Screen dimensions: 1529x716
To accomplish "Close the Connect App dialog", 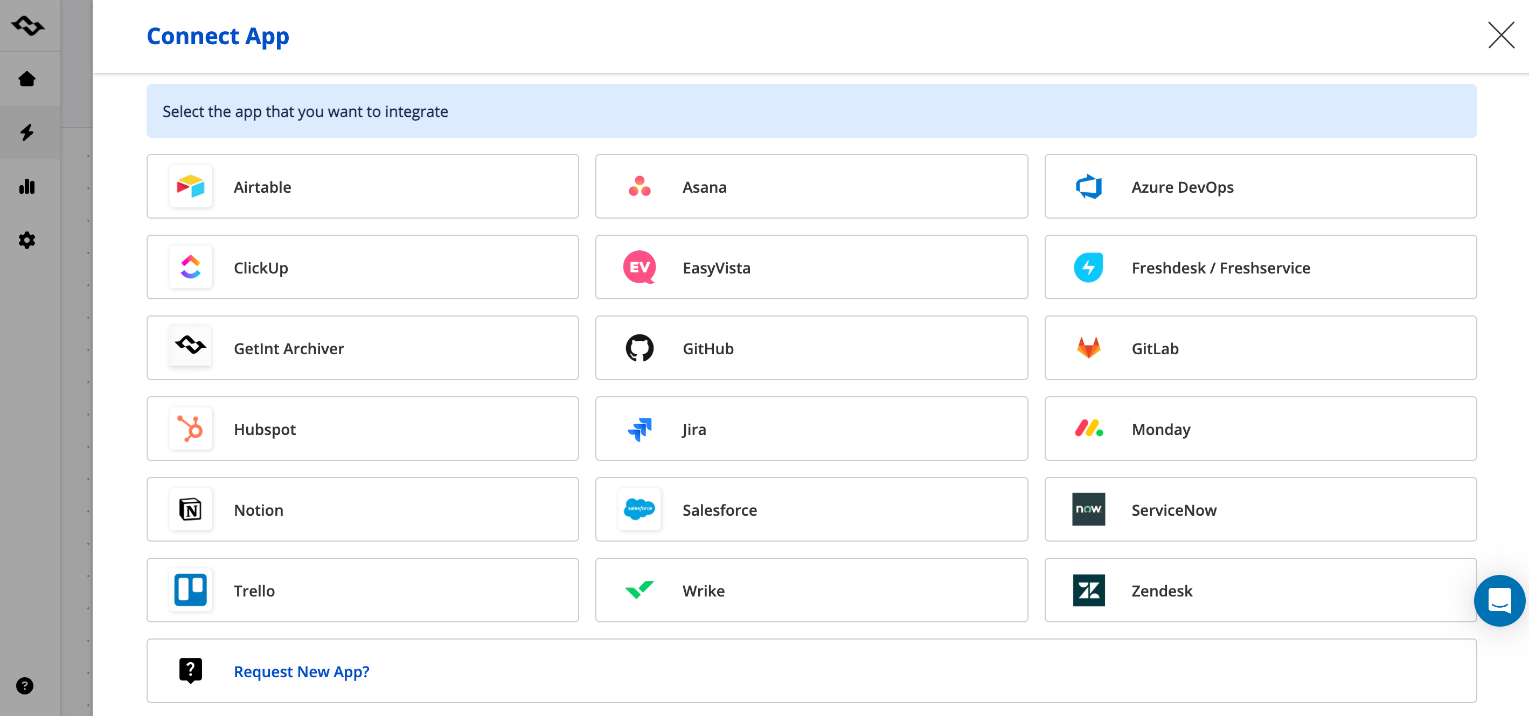I will [1500, 35].
